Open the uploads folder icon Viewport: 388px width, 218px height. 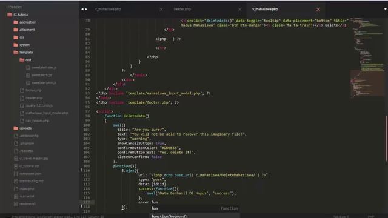pos(16,128)
